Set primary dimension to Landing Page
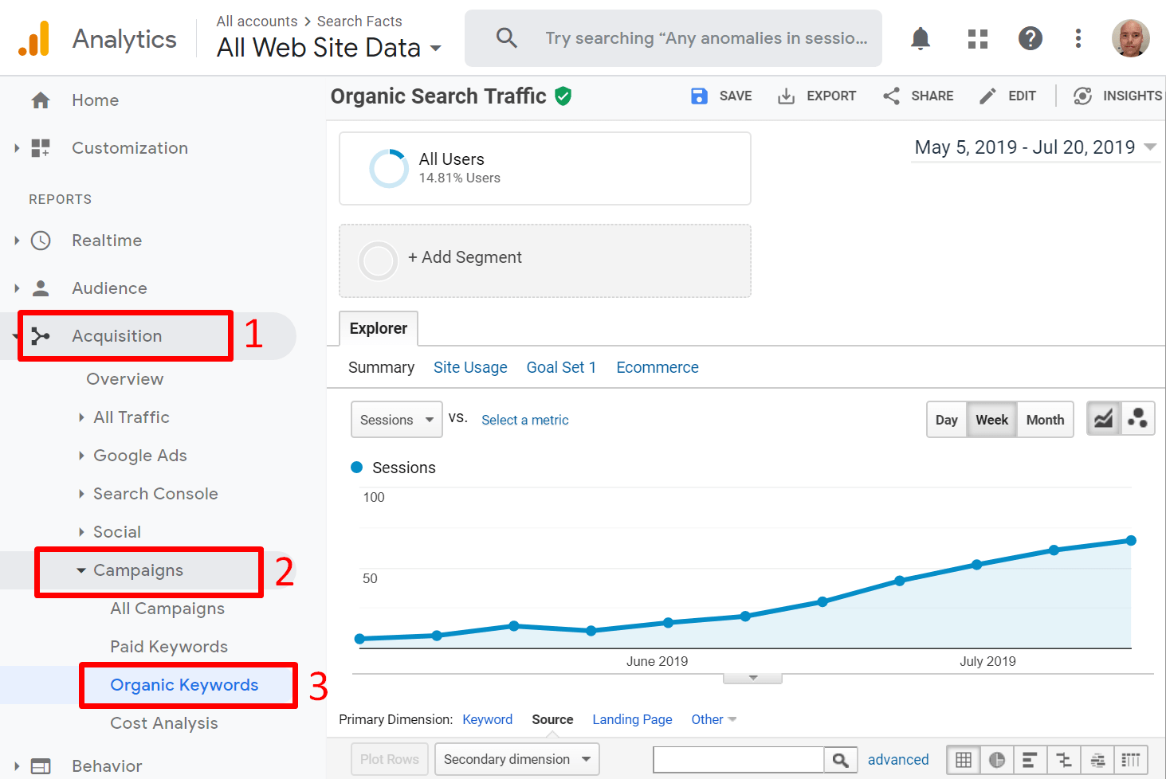The image size is (1166, 779). click(x=633, y=719)
